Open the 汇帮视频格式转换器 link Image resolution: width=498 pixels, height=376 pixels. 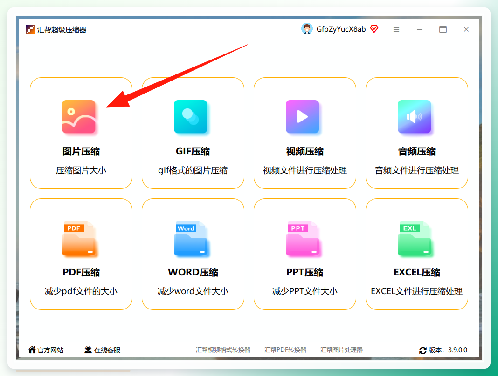coord(223,349)
